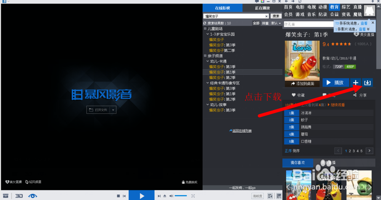Screen dimensions: 381x200
Task: Collapse the 幼儿-故事 node
Action: [208, 105]
